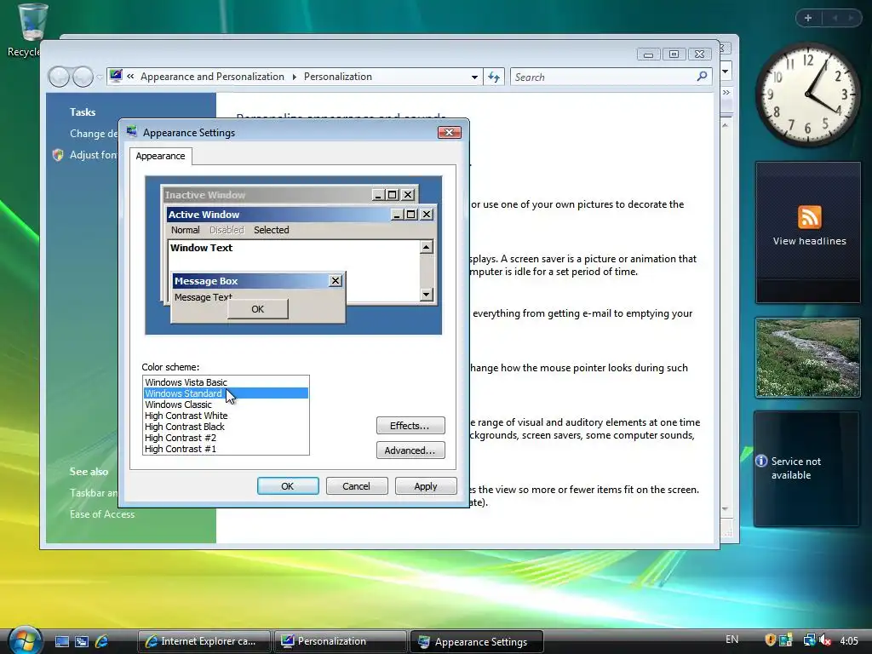The height and width of the screenshot is (654, 872).
Task: Launch Internet Explorer from quick launch
Action: coord(101,641)
